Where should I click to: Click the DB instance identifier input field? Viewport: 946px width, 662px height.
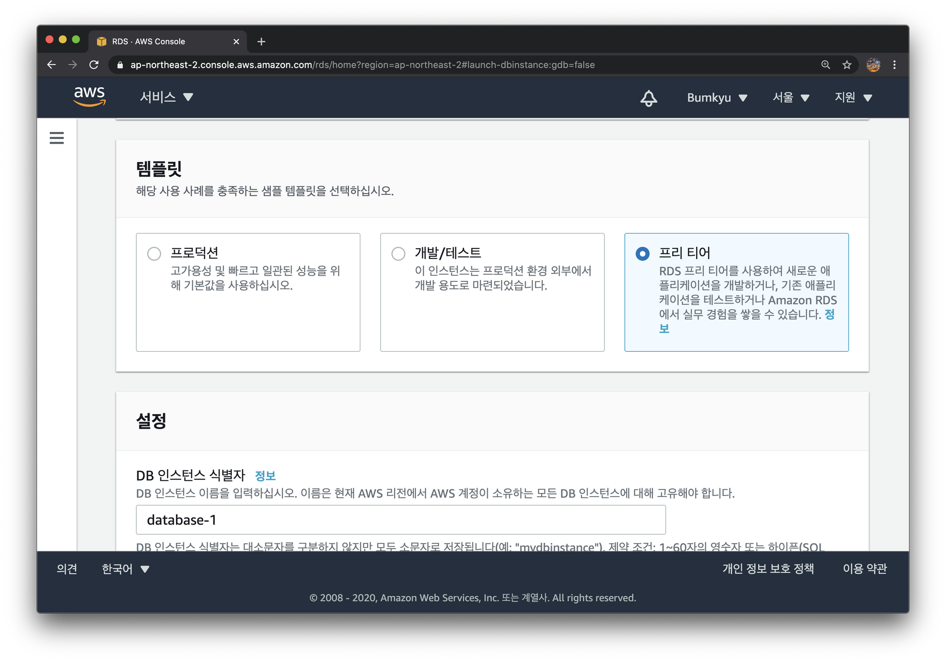coord(401,520)
